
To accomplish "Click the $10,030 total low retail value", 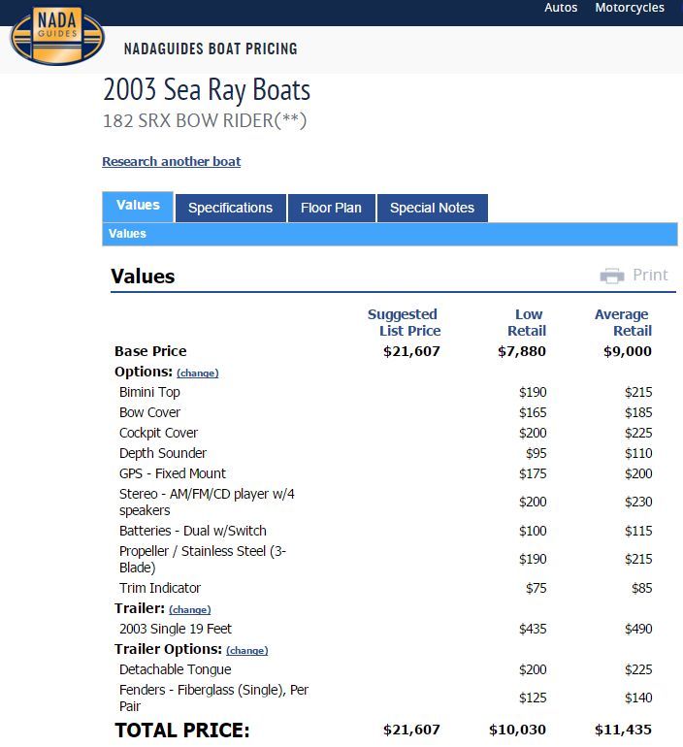I will (517, 730).
